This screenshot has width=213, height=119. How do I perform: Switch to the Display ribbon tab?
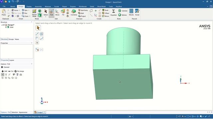[29, 7]
